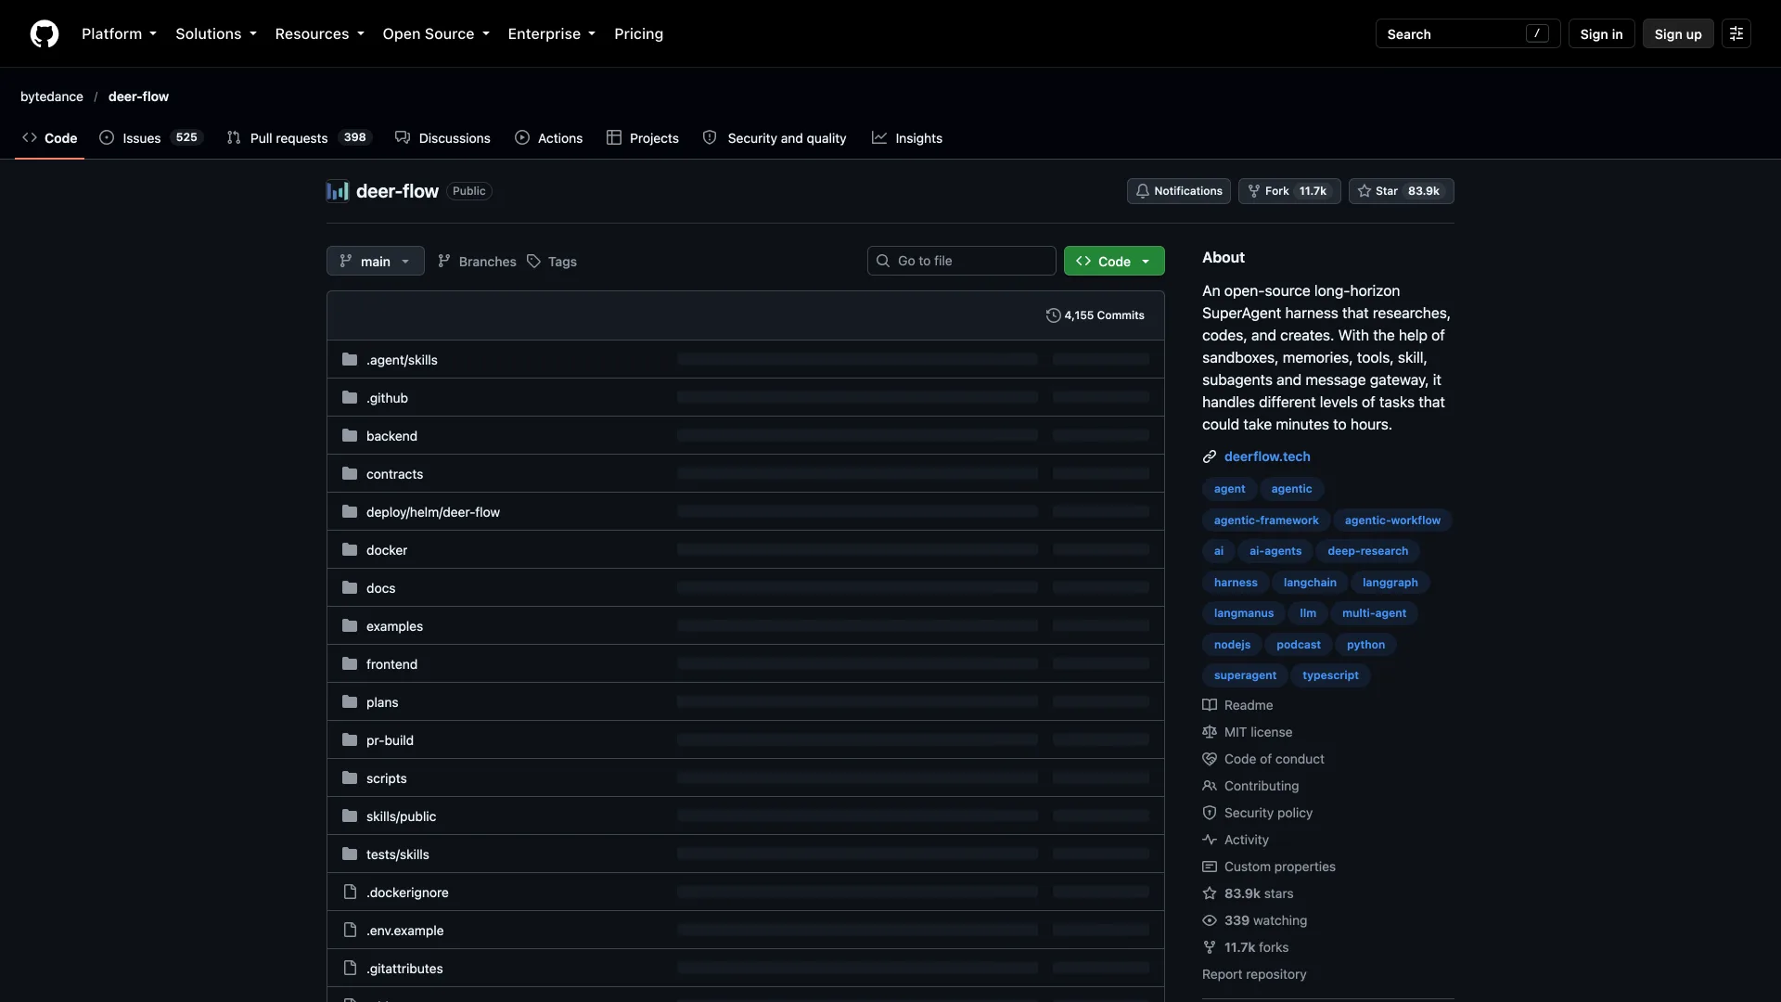This screenshot has width=1781, height=1002.
Task: Click the commits history clock icon
Action: tap(1053, 315)
